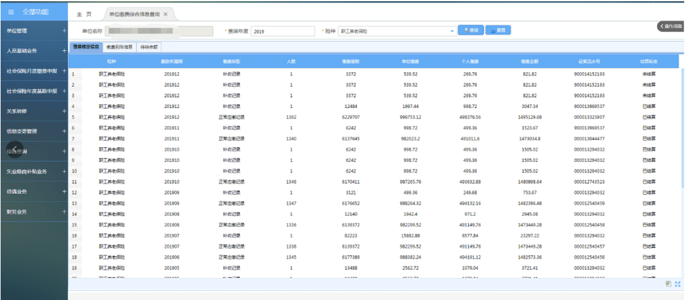
Task: Open the 操作指南 side panel
Action: click(670, 26)
